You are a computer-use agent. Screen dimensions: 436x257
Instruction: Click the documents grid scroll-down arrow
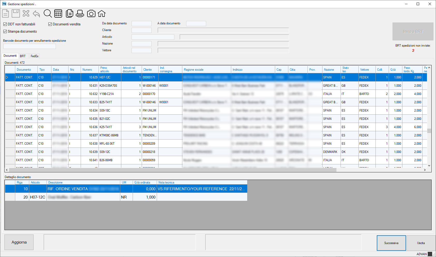click(429, 166)
